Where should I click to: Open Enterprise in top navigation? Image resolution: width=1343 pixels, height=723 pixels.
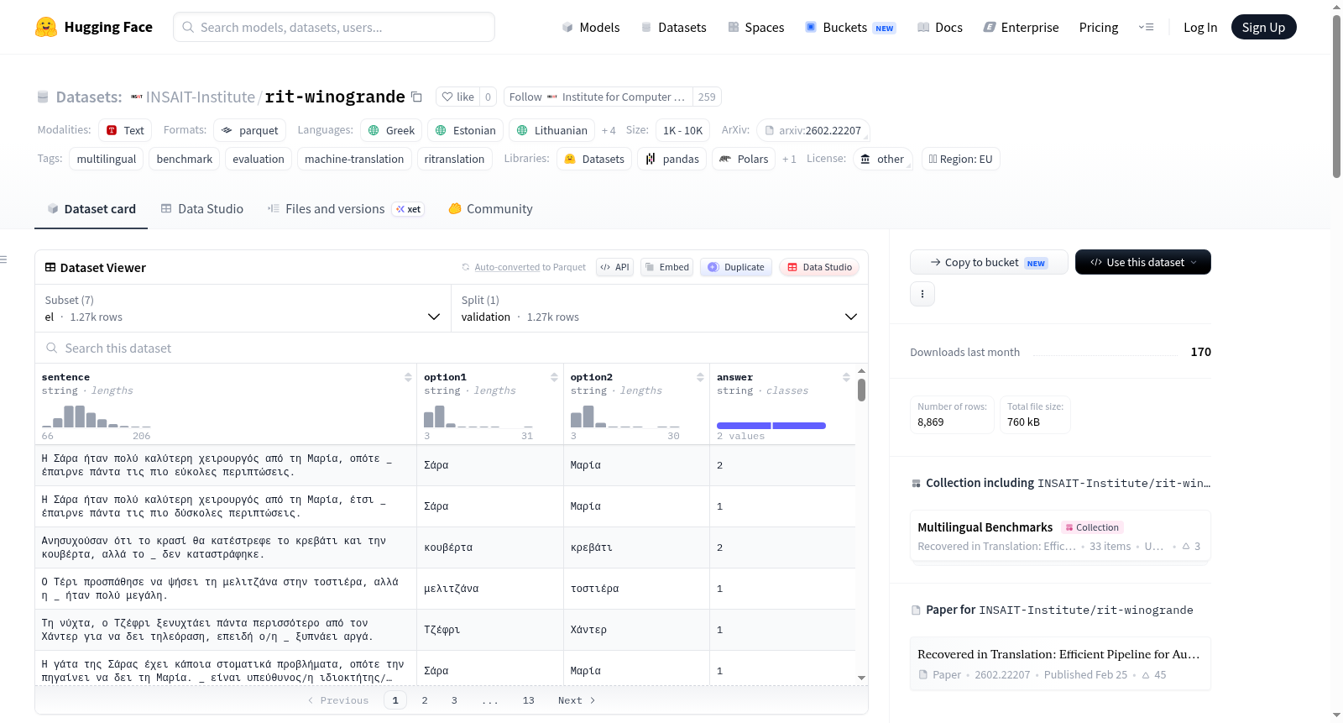coord(1021,27)
